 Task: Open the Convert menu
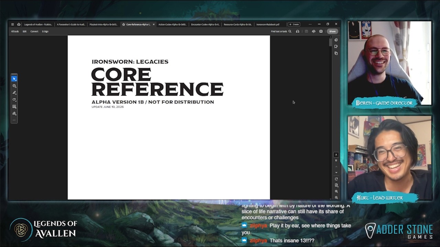click(x=34, y=31)
